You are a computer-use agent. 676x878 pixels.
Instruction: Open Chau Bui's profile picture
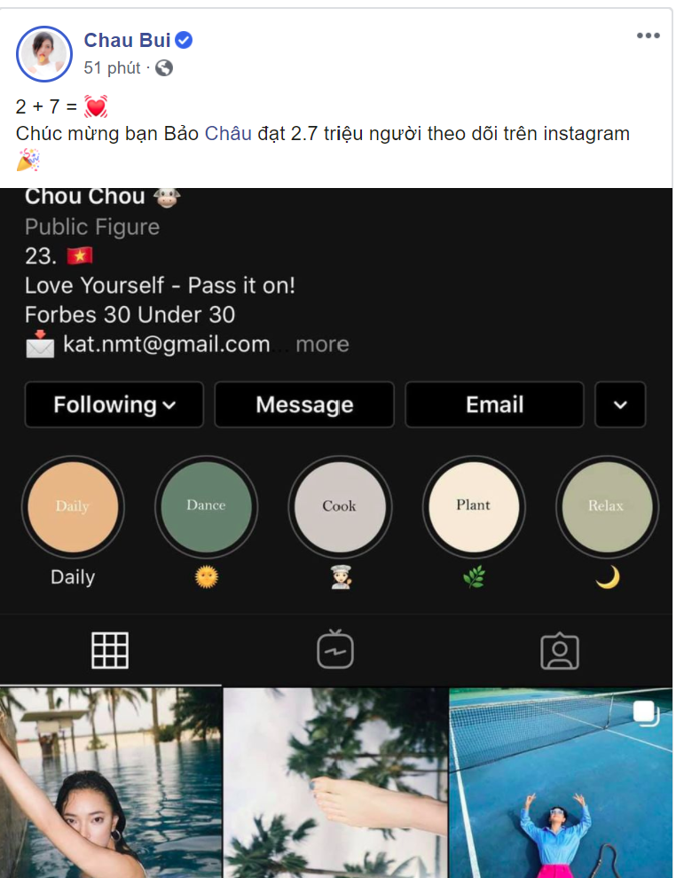(44, 54)
